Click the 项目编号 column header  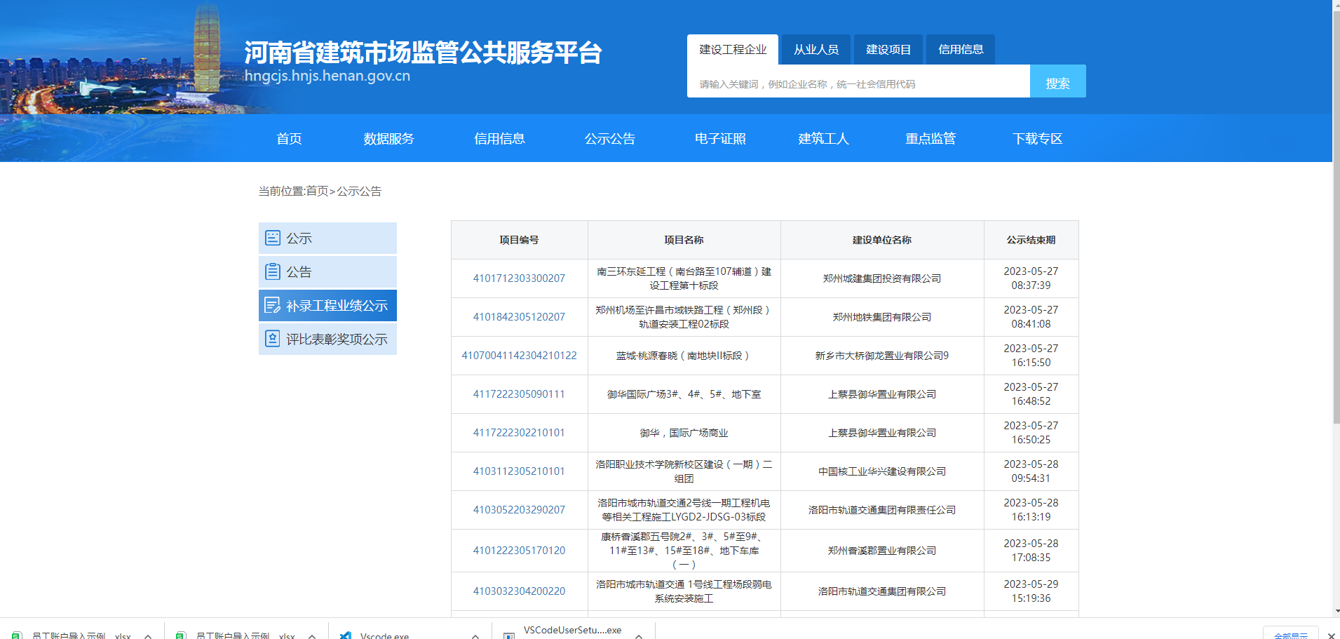(x=519, y=240)
